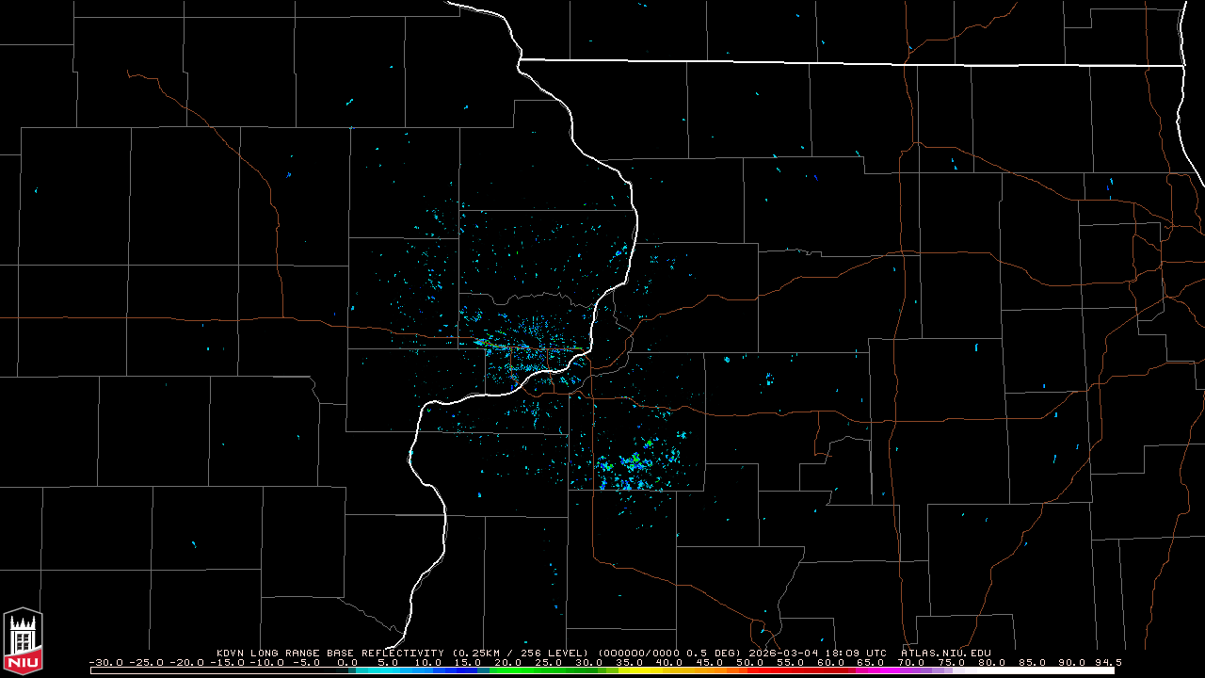The width and height of the screenshot is (1205, 678).
Task: Select the "18:09 UTC" time stamp
Action: (855, 653)
